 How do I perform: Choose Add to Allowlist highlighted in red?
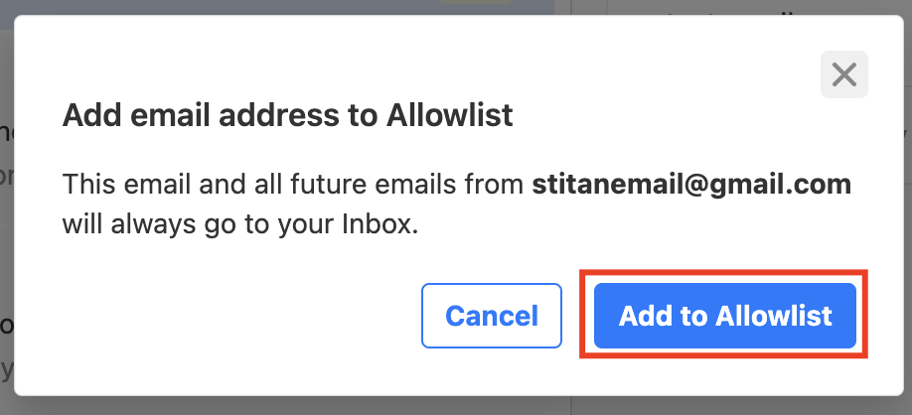coord(724,316)
